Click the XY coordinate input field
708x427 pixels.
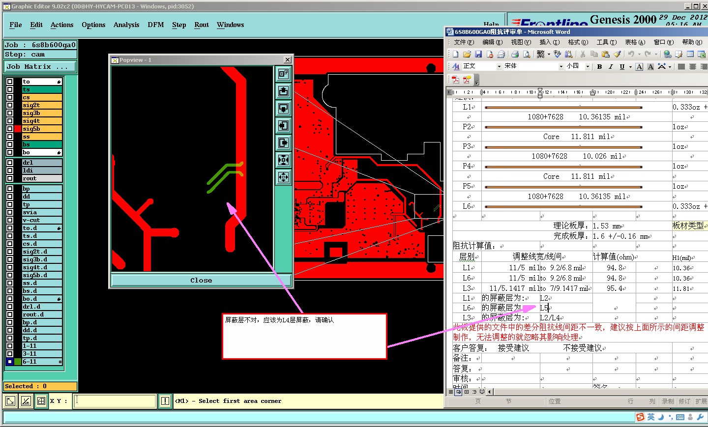(x=115, y=401)
